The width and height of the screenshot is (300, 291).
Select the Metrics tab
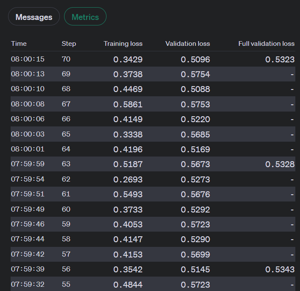click(85, 17)
